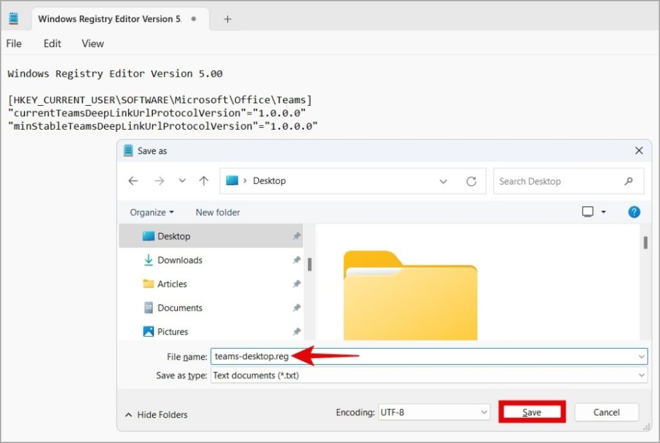This screenshot has width=660, height=443.
Task: Click the navigation pane scrollbar
Action: point(309,264)
